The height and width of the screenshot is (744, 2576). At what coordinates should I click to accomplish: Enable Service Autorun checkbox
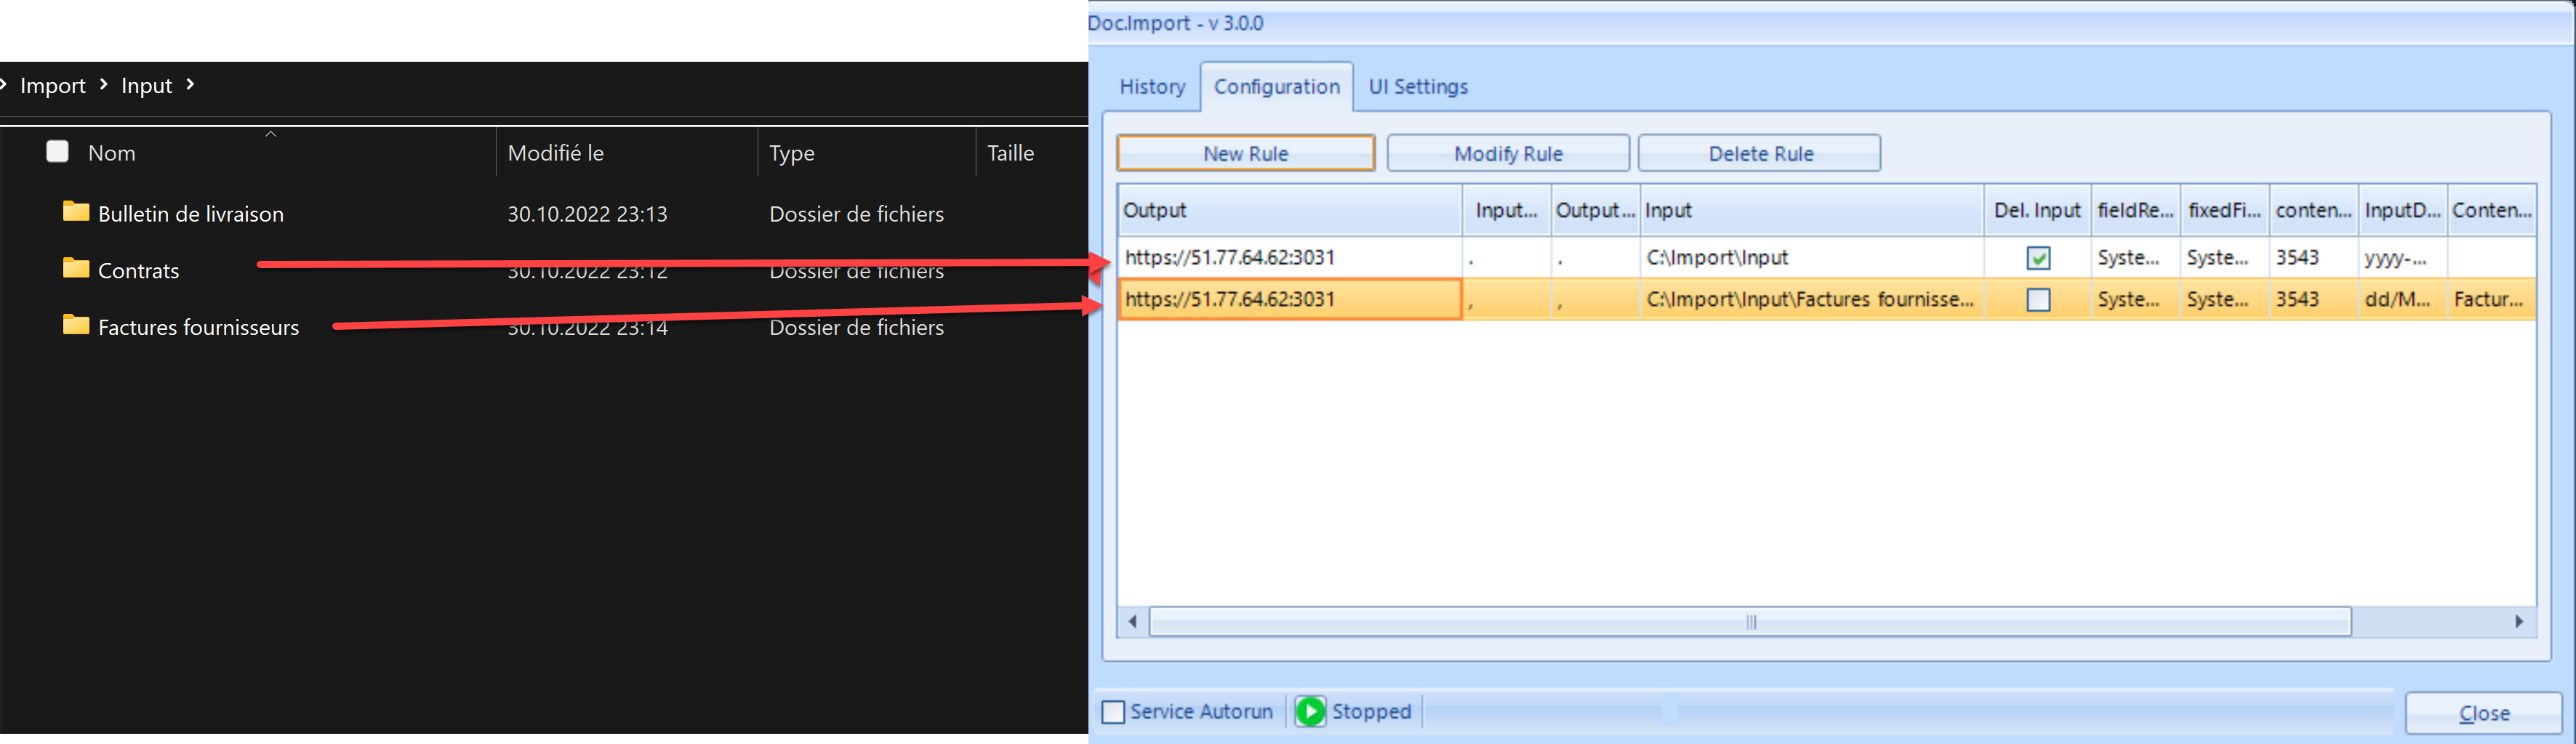(x=1112, y=712)
